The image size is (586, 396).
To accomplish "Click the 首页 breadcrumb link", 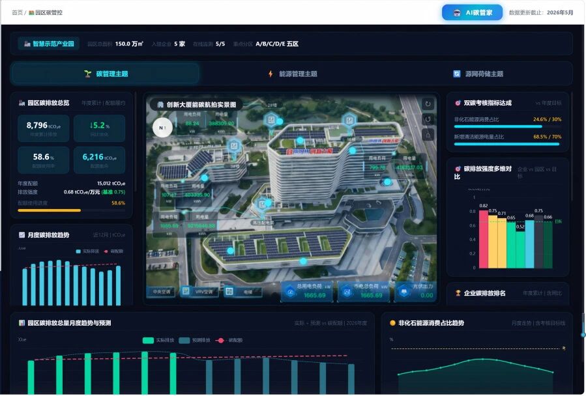I will click(x=17, y=13).
